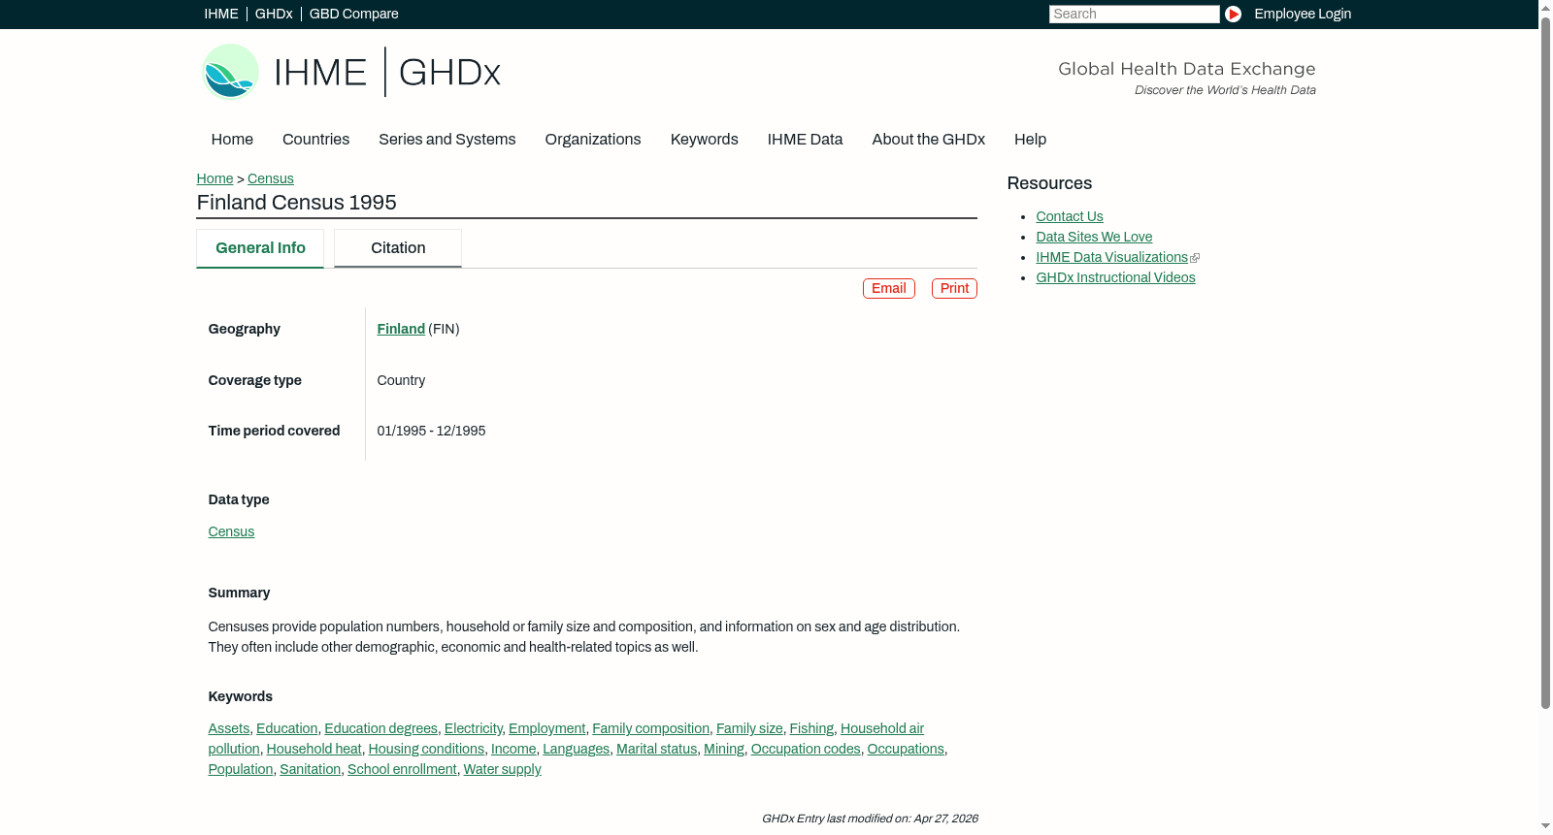This screenshot has height=835, width=1553.
Task: Click the Electricity keyword link
Action: point(474,729)
